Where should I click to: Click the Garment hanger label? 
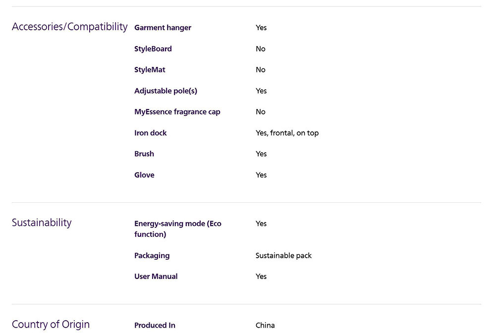coord(163,28)
